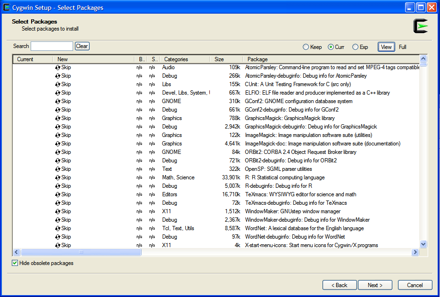Click the Src n/a cell for CUnit
This screenshot has height=297, width=440.
tap(152, 84)
